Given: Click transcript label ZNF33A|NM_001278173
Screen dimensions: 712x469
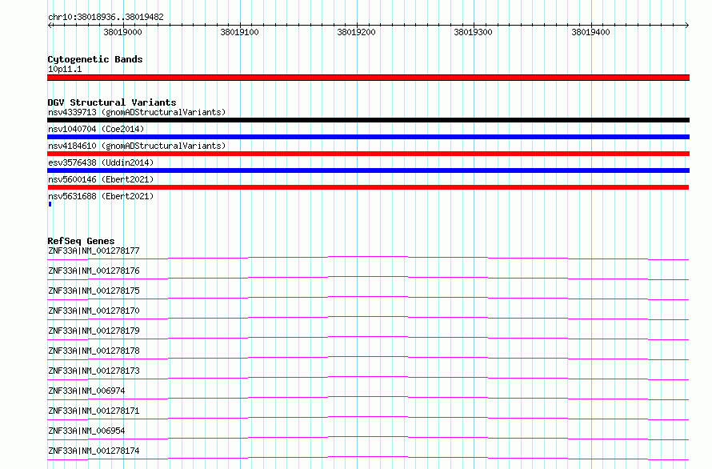Looking at the screenshot, I should (94, 371).
